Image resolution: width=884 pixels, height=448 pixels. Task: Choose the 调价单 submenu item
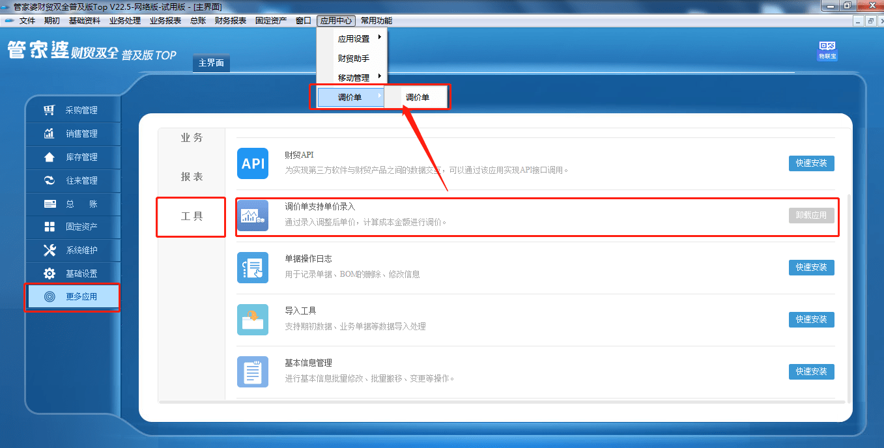pos(417,98)
